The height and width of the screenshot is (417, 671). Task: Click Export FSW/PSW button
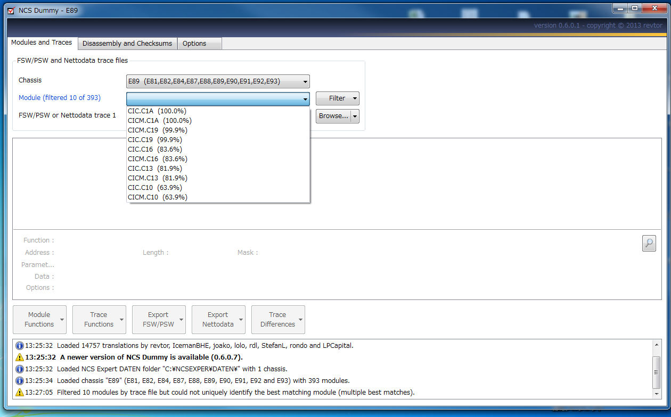point(159,320)
